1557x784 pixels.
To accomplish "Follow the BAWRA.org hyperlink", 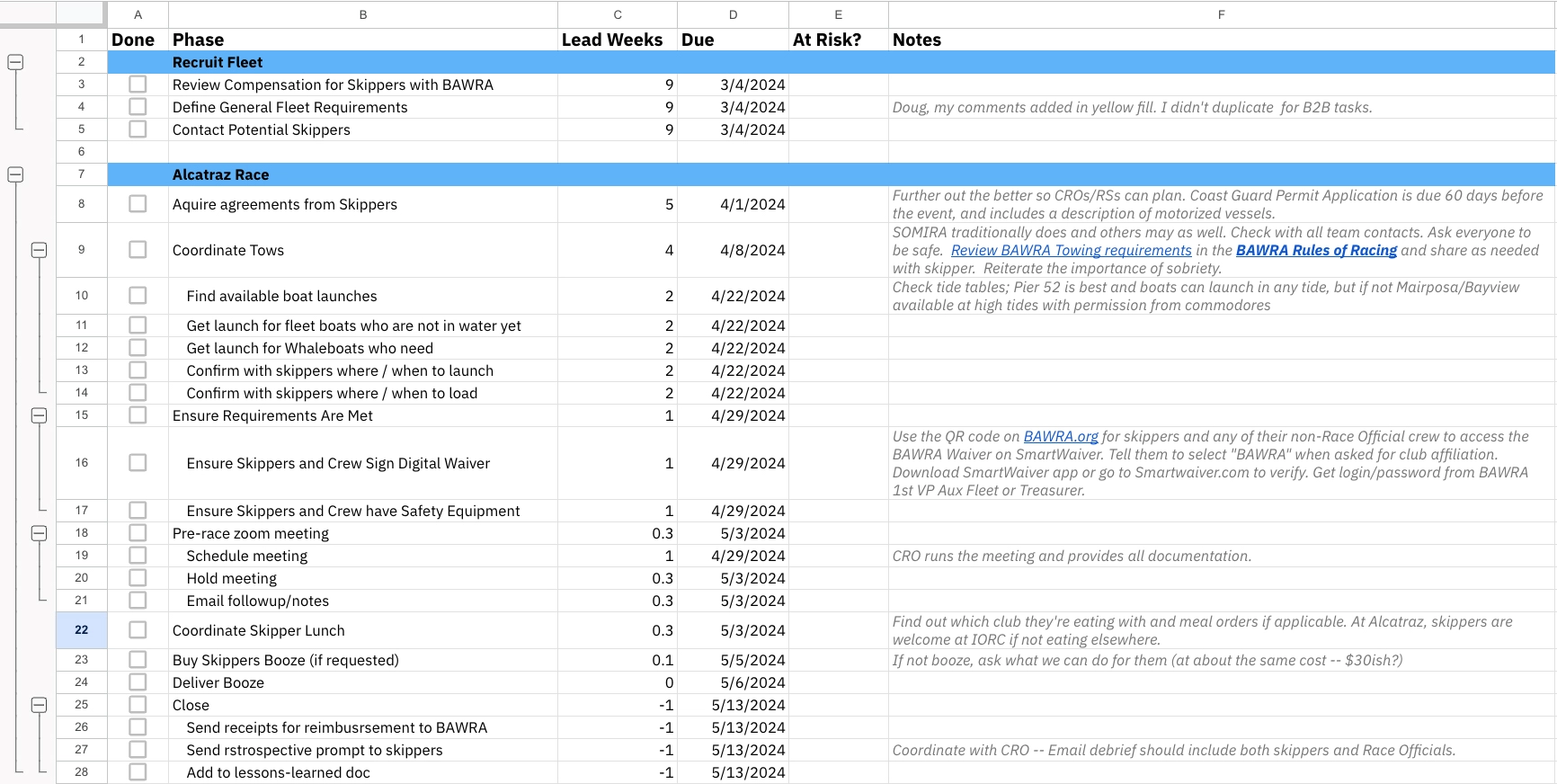I will (1061, 437).
